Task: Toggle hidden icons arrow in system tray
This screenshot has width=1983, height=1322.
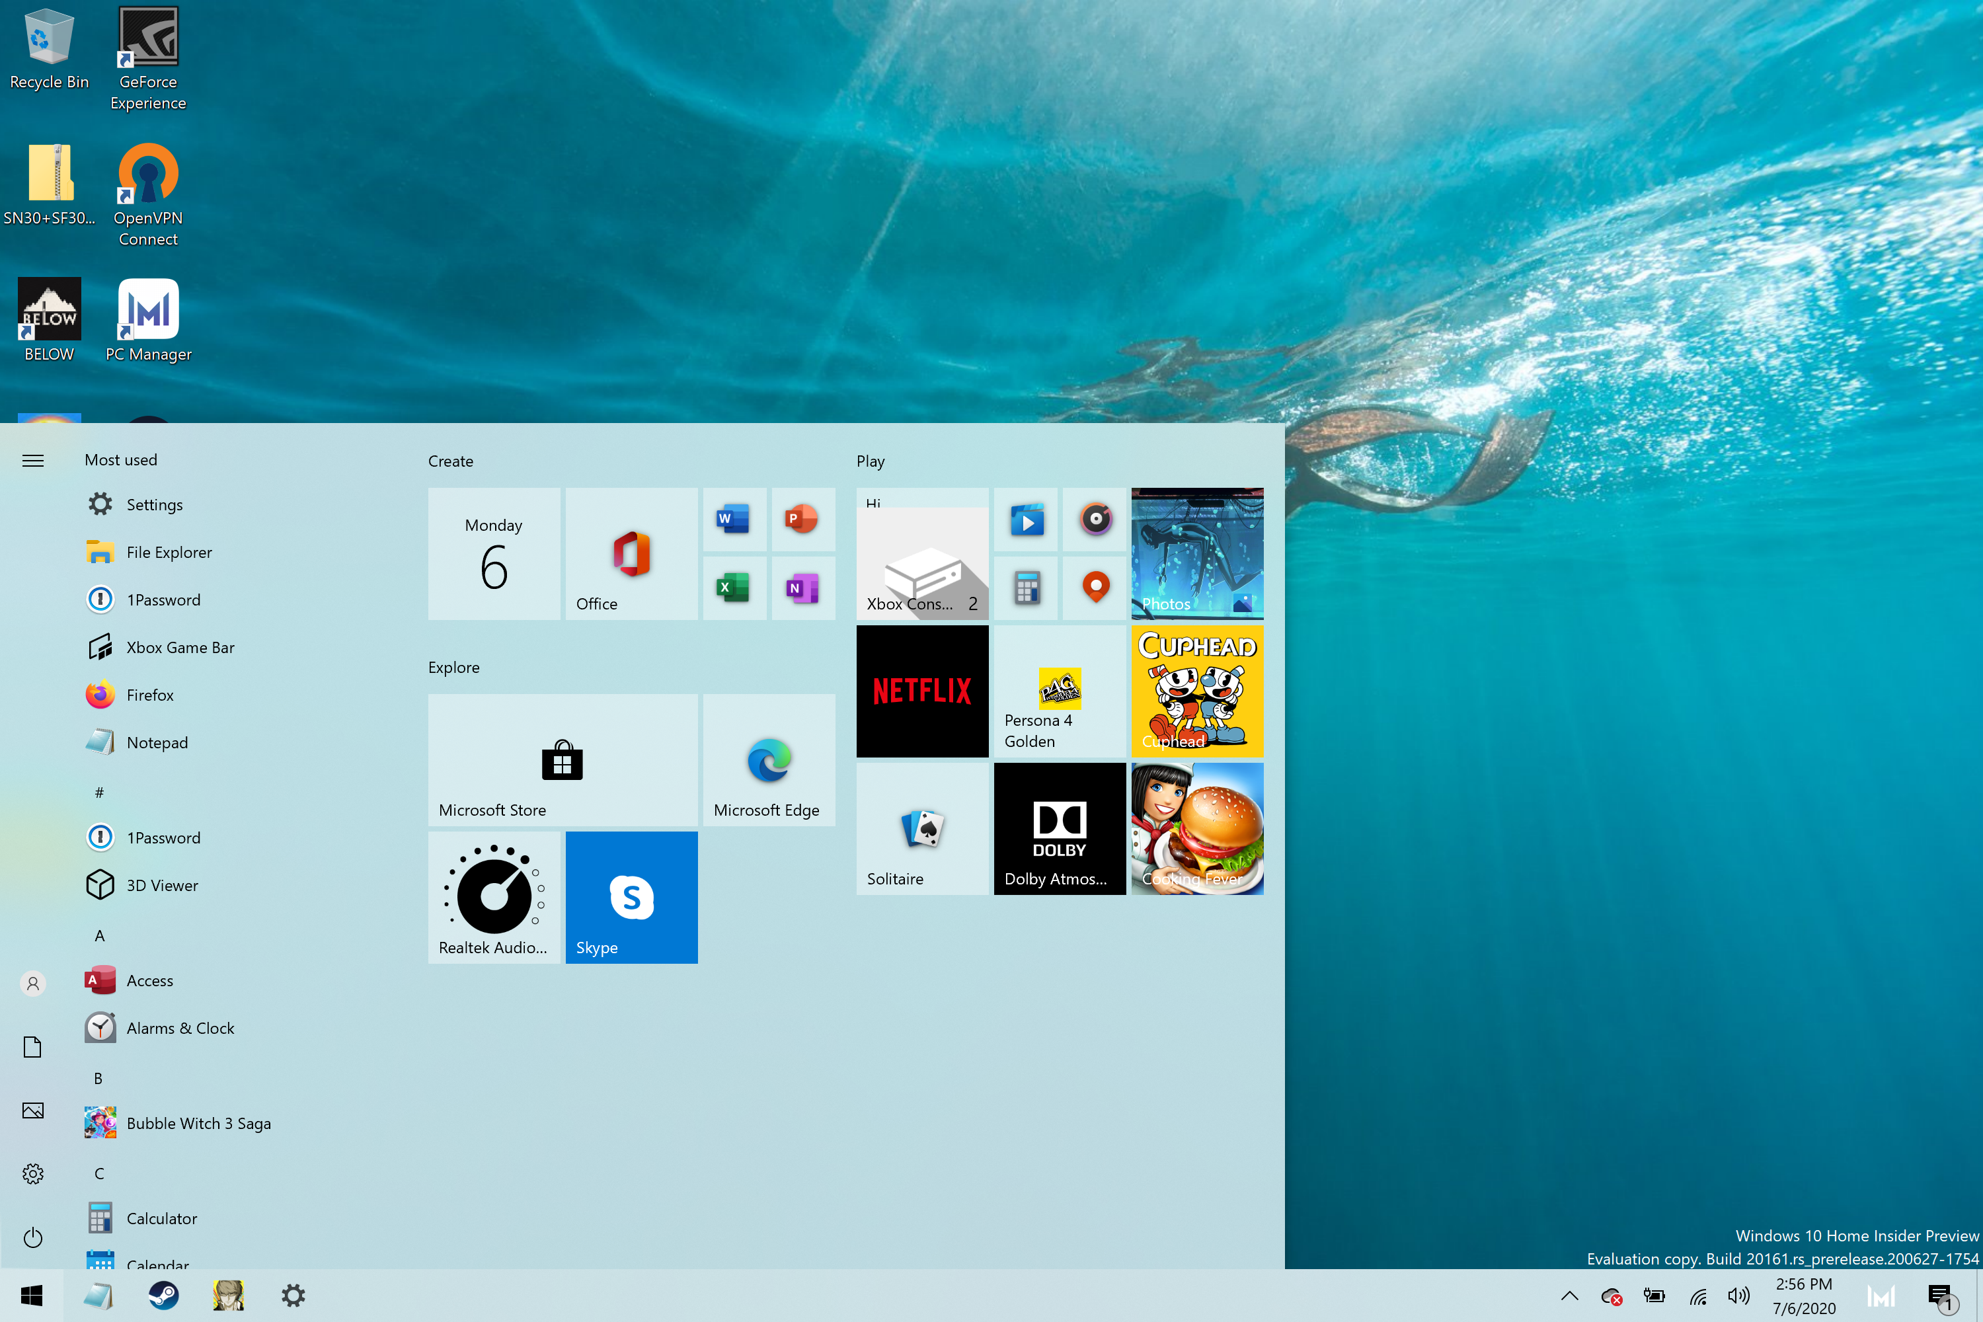Action: pos(1570,1296)
